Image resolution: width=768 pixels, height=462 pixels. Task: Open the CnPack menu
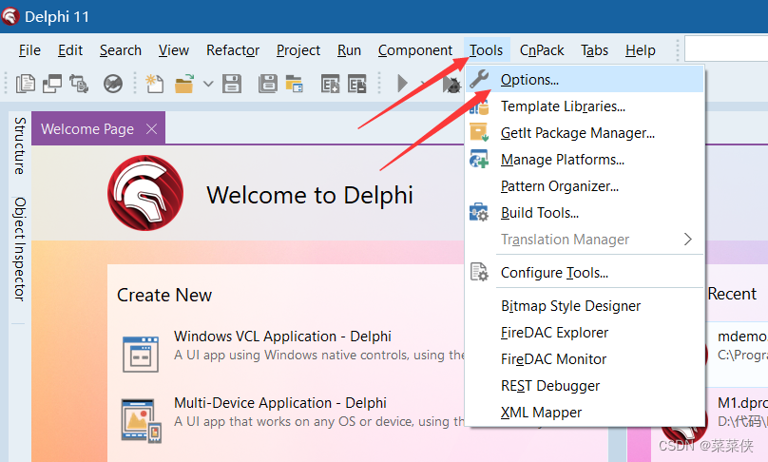pos(542,50)
